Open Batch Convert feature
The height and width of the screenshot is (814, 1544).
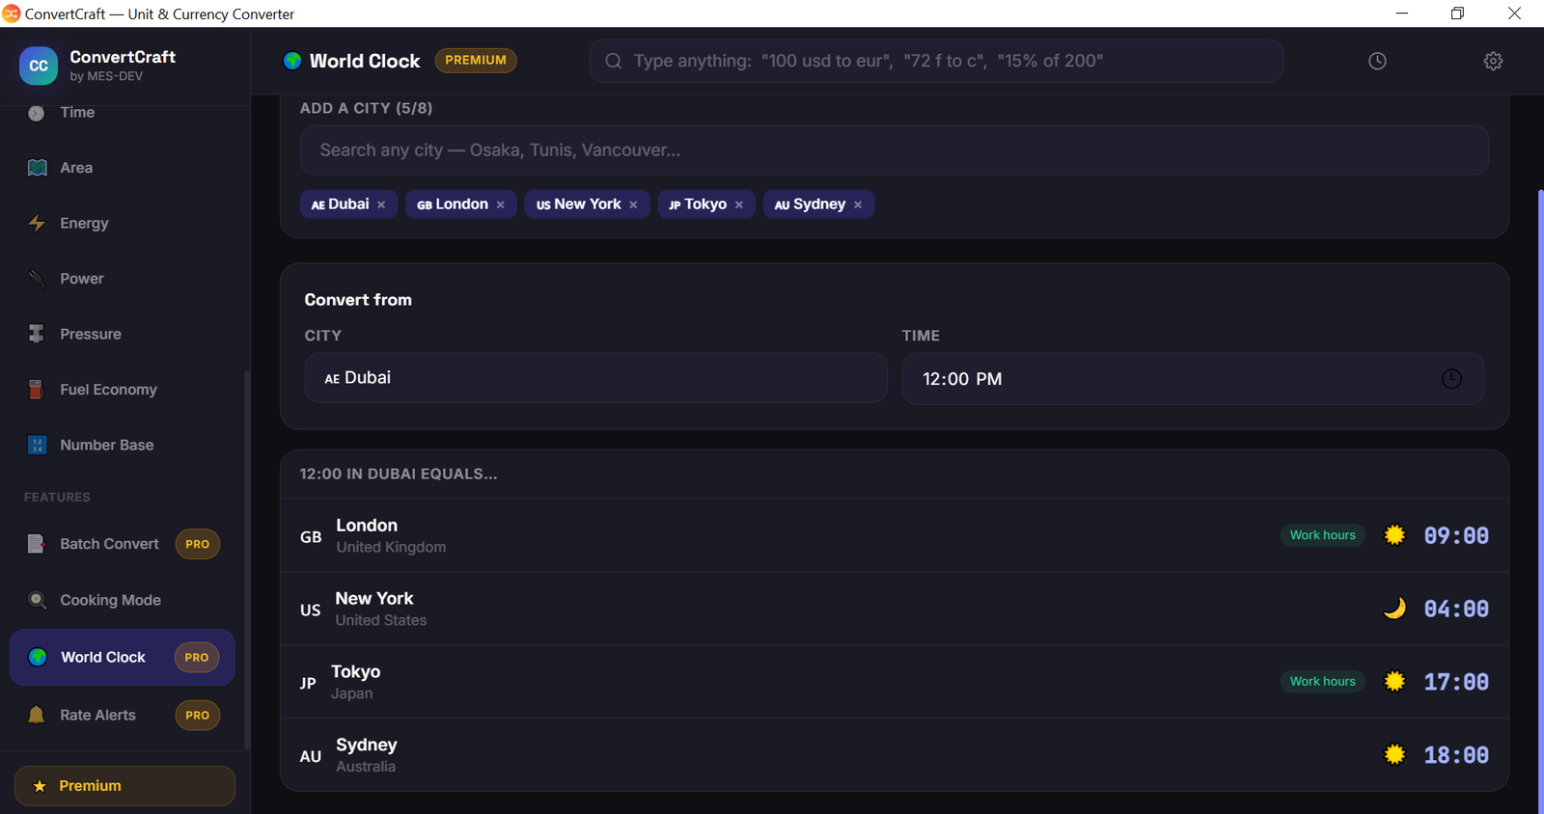pyautogui.click(x=122, y=544)
